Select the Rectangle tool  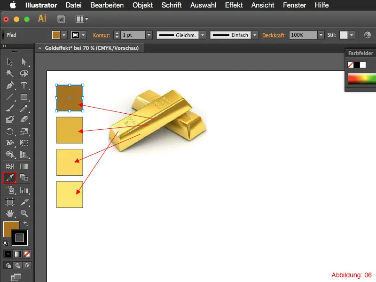(x=24, y=97)
